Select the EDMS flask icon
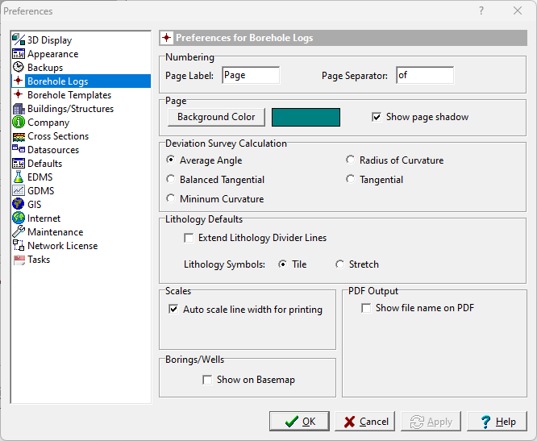 point(19,177)
